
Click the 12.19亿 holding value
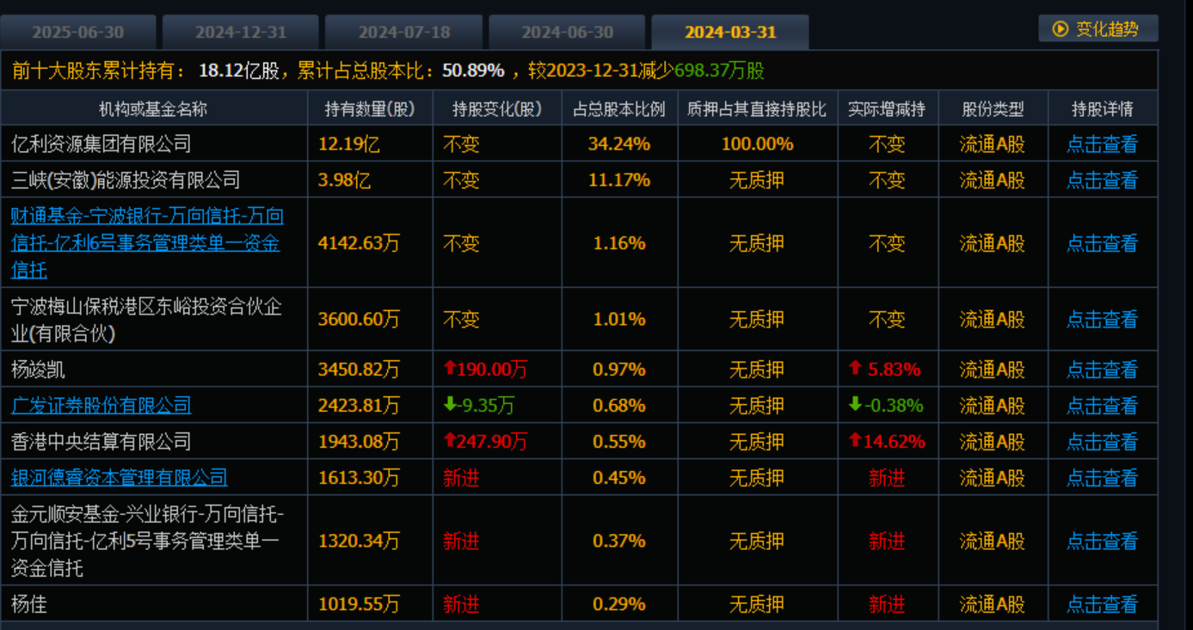tap(349, 144)
